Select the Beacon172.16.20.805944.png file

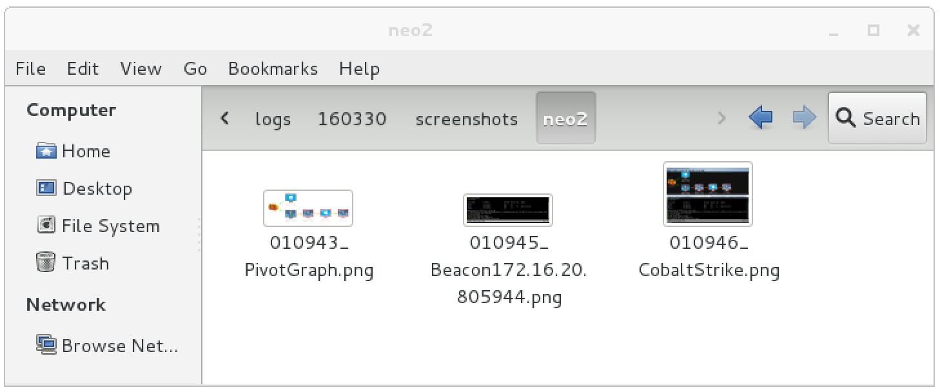(x=508, y=210)
